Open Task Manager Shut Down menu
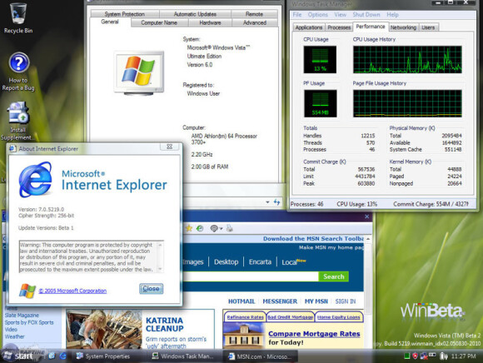 (366, 14)
